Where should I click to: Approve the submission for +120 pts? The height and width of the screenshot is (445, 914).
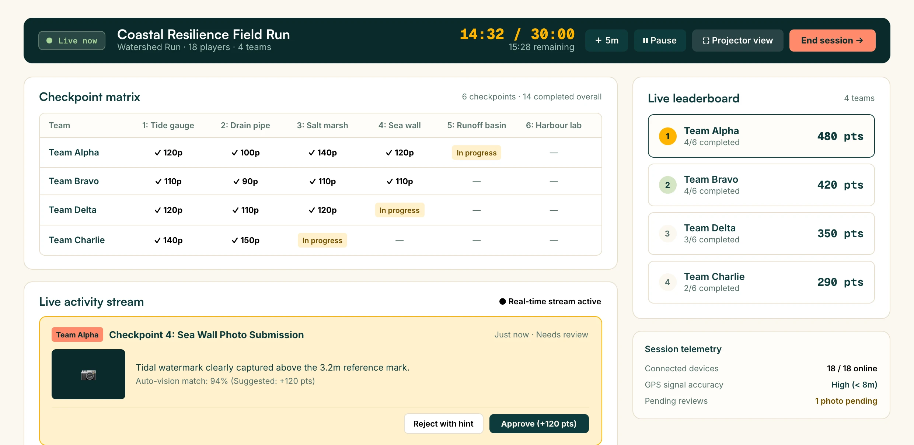(539, 424)
